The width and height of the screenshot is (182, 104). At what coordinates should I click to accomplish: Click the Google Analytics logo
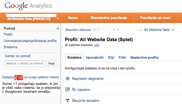pyautogui.click(x=28, y=6)
